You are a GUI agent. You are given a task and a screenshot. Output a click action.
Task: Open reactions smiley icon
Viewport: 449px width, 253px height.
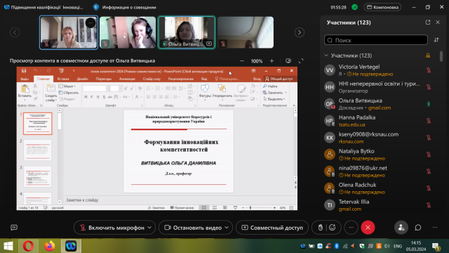pyautogui.click(x=332, y=228)
